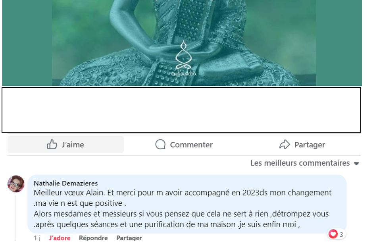377x251 pixels.
Task: Click the thumbs-up J'aime icon
Action: (52, 145)
